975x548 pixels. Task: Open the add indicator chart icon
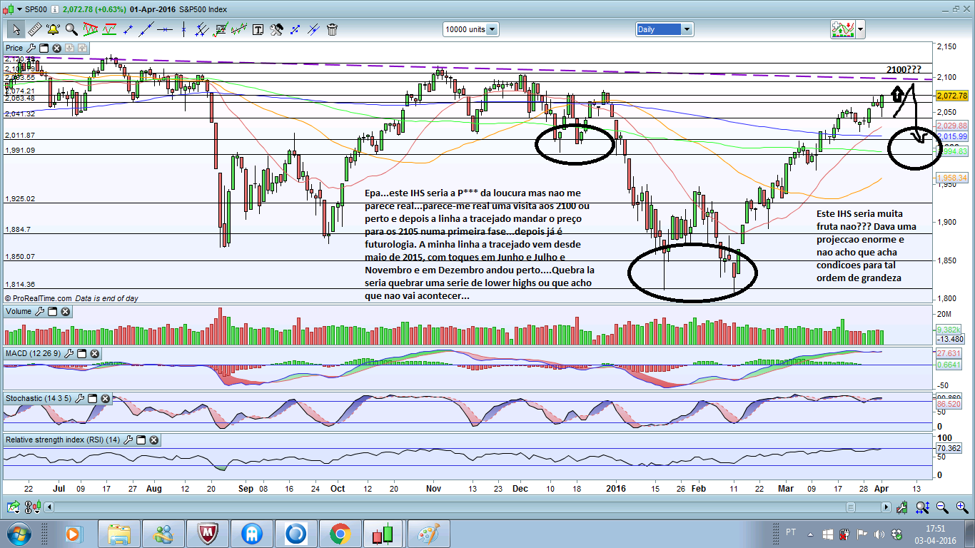coord(843,29)
